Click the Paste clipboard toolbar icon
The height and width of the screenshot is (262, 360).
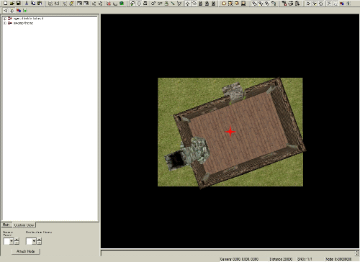(40, 4)
